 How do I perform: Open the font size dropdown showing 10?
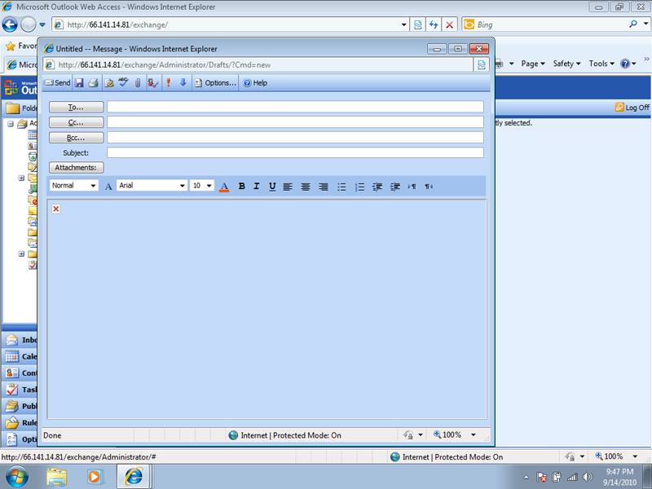point(201,186)
